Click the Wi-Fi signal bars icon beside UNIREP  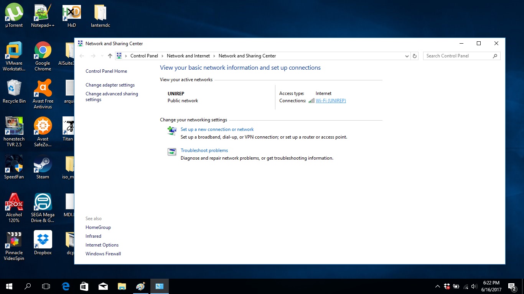pyautogui.click(x=311, y=101)
